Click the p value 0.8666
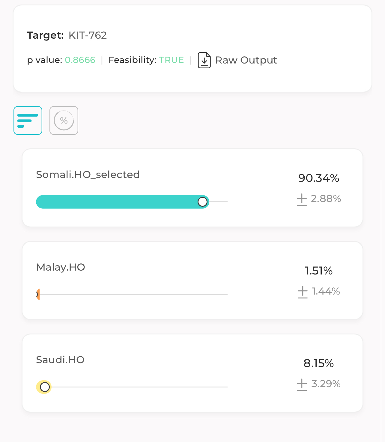 pyautogui.click(x=80, y=60)
